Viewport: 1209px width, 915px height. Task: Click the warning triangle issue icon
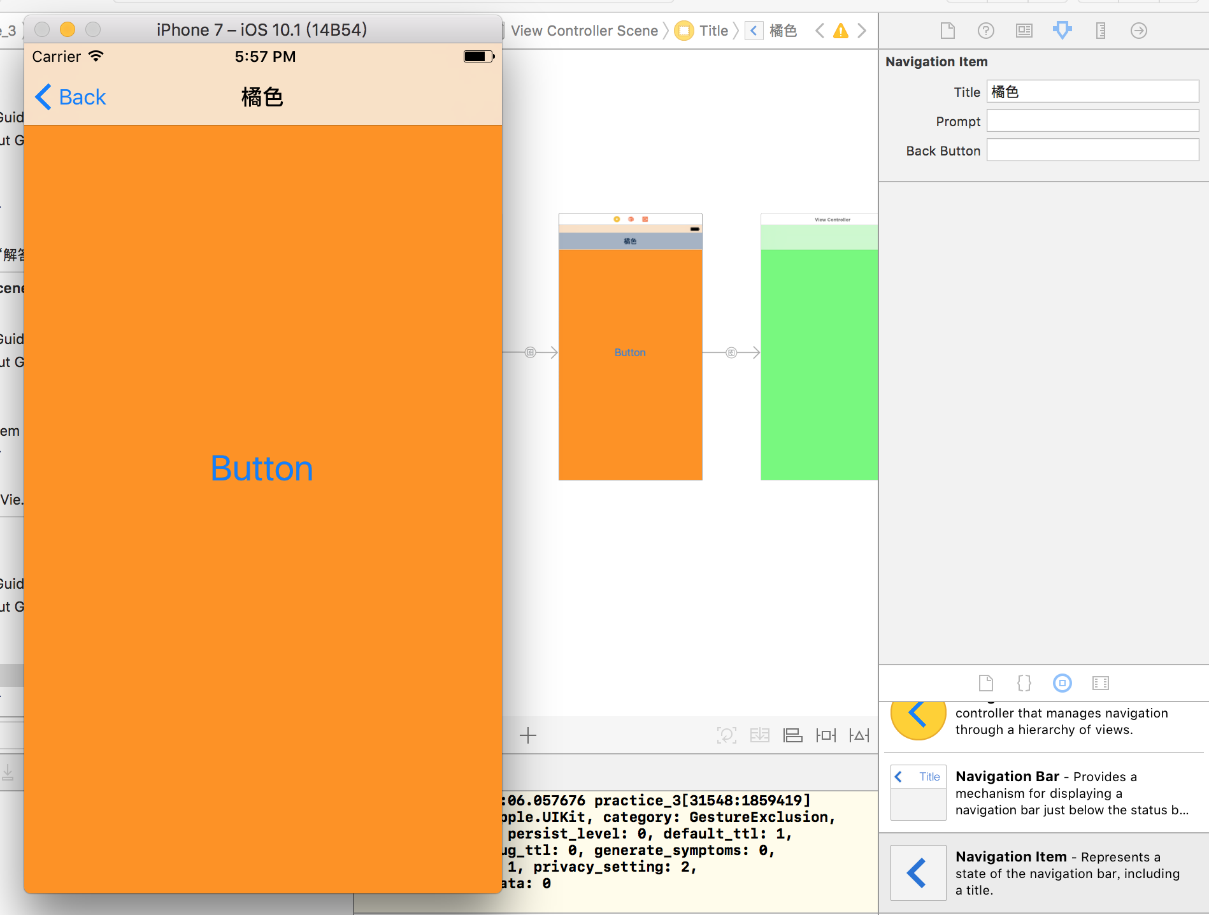coord(841,31)
